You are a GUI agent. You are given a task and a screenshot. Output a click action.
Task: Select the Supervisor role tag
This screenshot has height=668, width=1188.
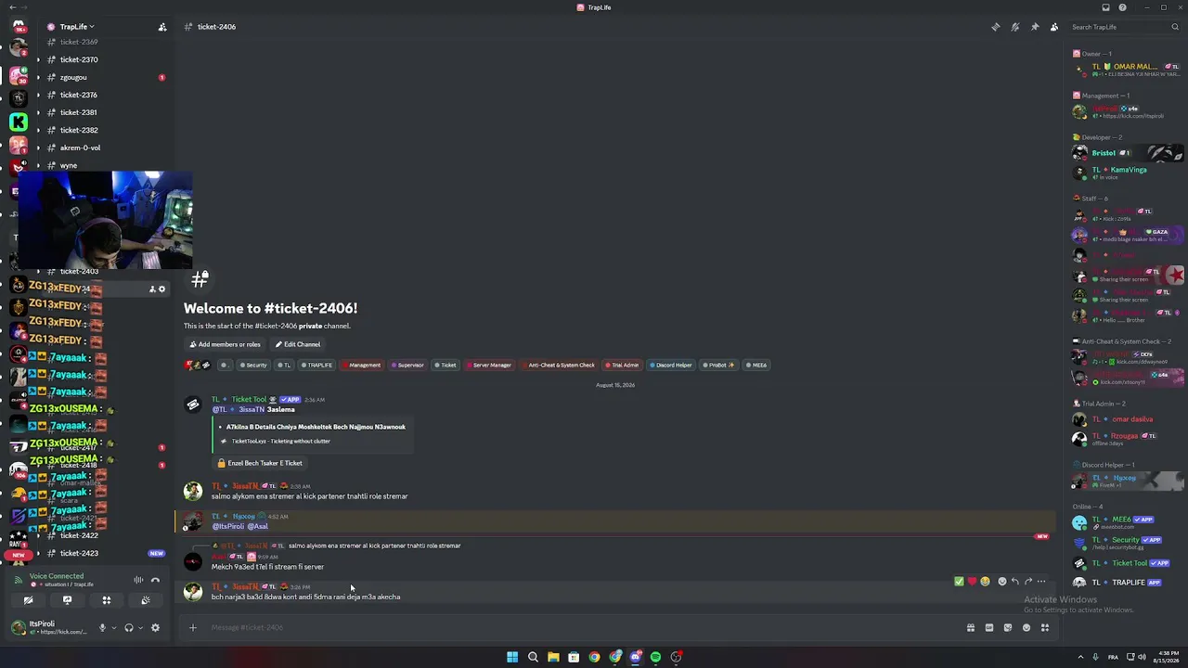[x=407, y=365]
